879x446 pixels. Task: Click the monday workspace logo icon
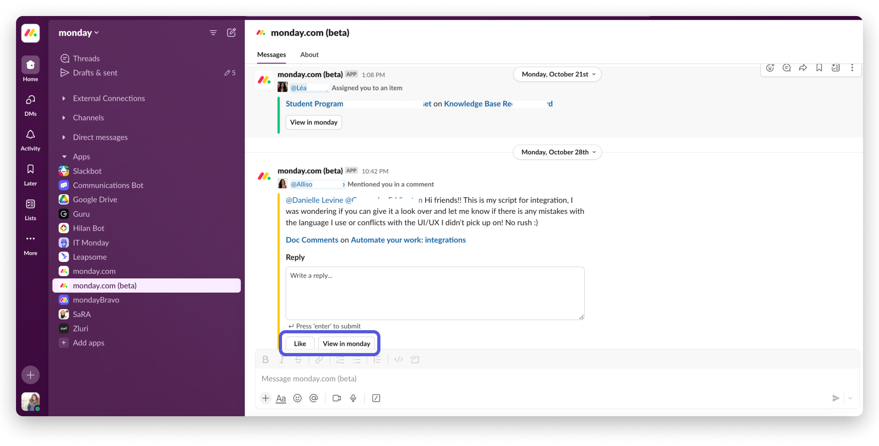(x=31, y=33)
